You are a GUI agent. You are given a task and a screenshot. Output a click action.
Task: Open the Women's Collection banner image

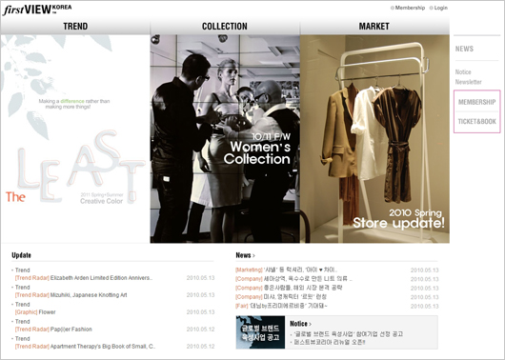tap(225, 139)
